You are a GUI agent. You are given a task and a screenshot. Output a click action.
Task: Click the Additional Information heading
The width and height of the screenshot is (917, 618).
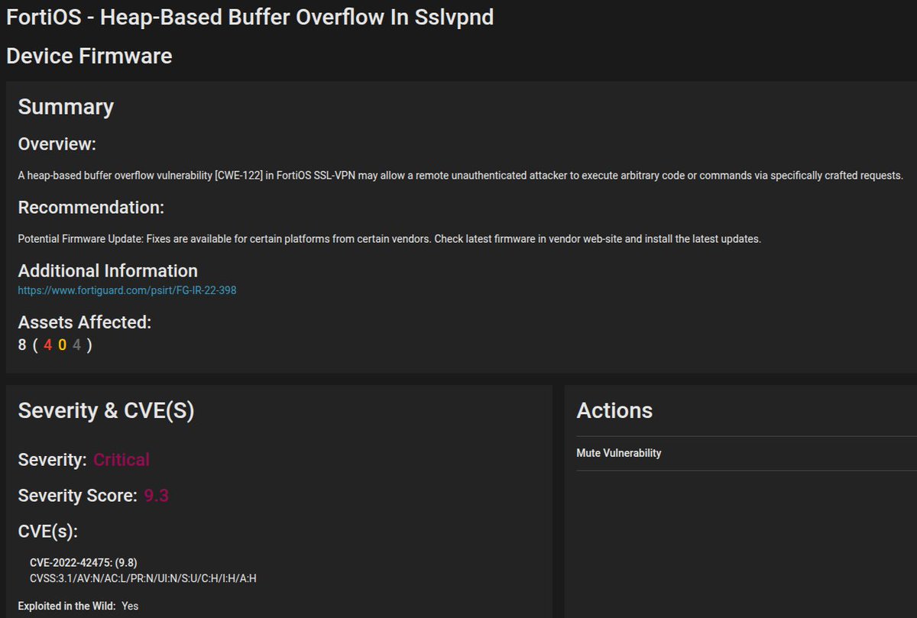(x=108, y=271)
